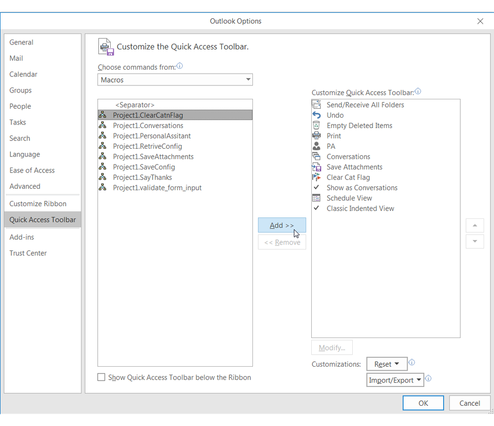
Task: Select the Quick Access Toolbar category
Action: (x=42, y=219)
